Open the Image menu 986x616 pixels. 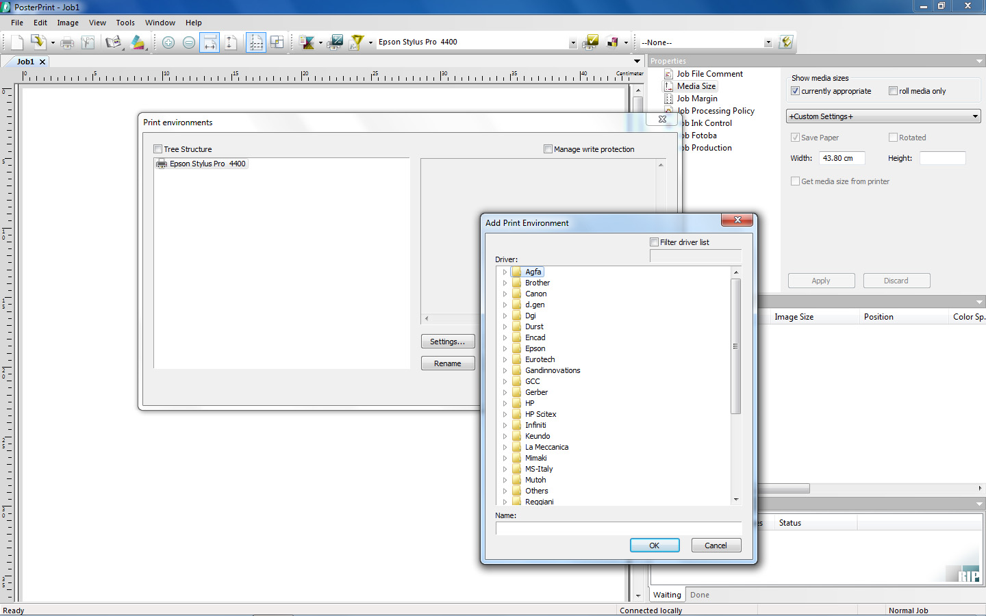point(68,23)
